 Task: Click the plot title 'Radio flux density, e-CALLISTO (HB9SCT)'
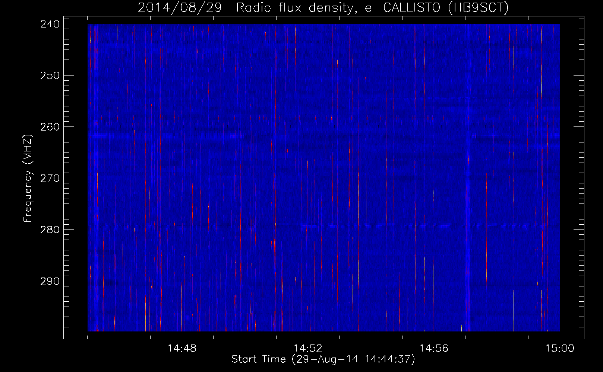(x=372, y=8)
